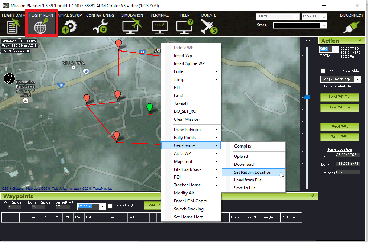This screenshot has height=242, width=368.
Task: Click the Donate airplane icon
Action: tap(208, 27)
